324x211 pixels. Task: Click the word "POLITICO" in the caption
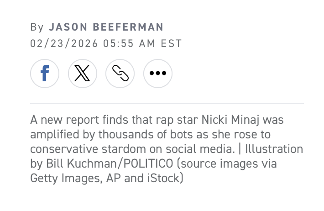click(x=148, y=164)
